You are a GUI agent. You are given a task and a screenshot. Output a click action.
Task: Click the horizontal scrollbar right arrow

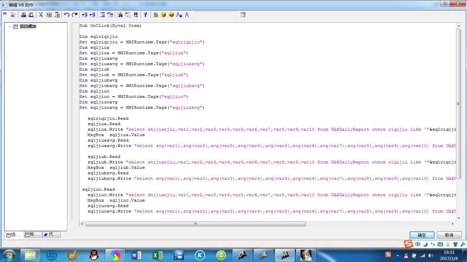coord(453,224)
